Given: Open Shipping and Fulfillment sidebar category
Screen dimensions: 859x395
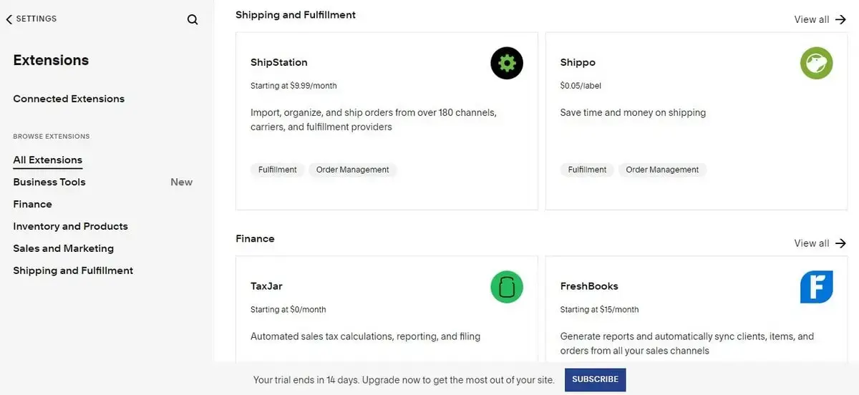Looking at the screenshot, I should click(x=73, y=270).
